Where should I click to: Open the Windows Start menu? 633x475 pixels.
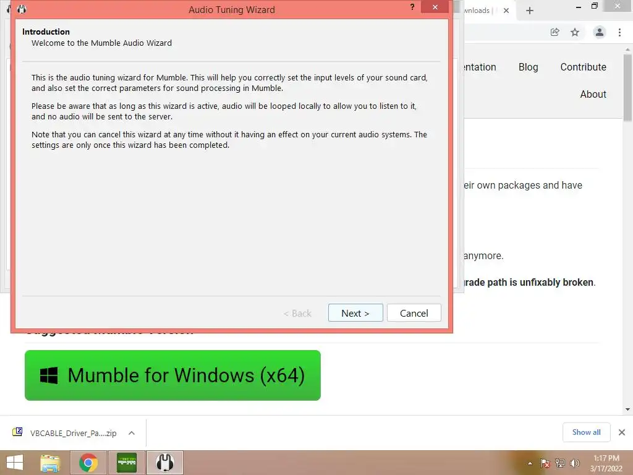[x=15, y=463]
